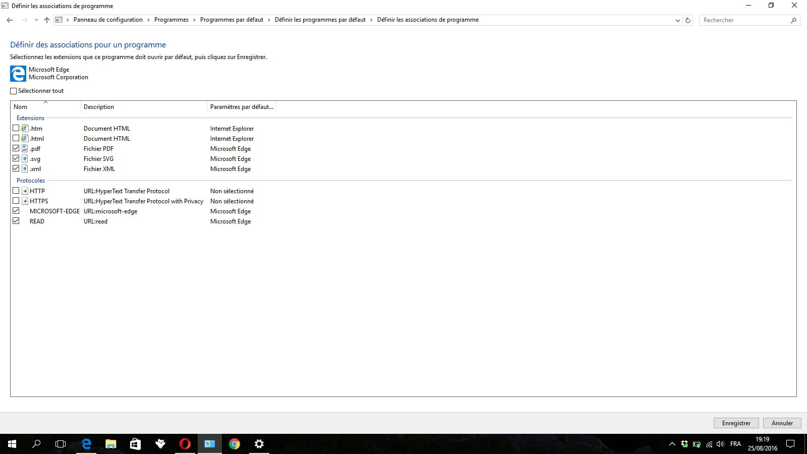Go to Définir les programmes par défaut breadcrumb
807x454 pixels.
(320, 20)
